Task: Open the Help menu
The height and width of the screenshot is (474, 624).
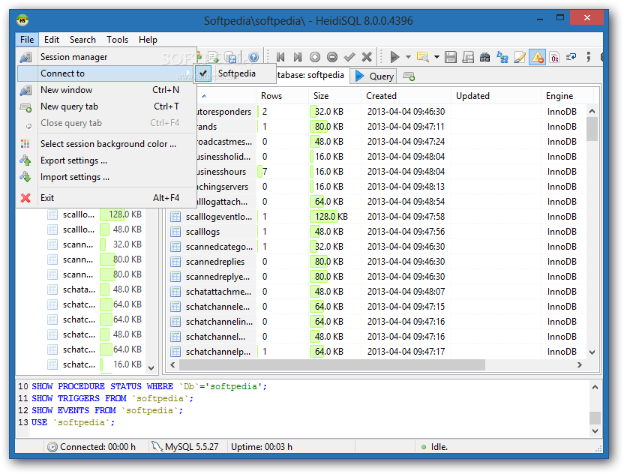Action: tap(148, 40)
